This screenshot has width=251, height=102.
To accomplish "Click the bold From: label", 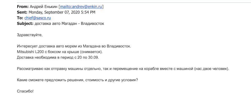I will tap(23, 7).
